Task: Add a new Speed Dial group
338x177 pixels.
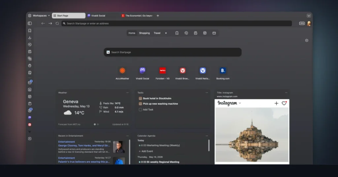Action: [x=166, y=33]
